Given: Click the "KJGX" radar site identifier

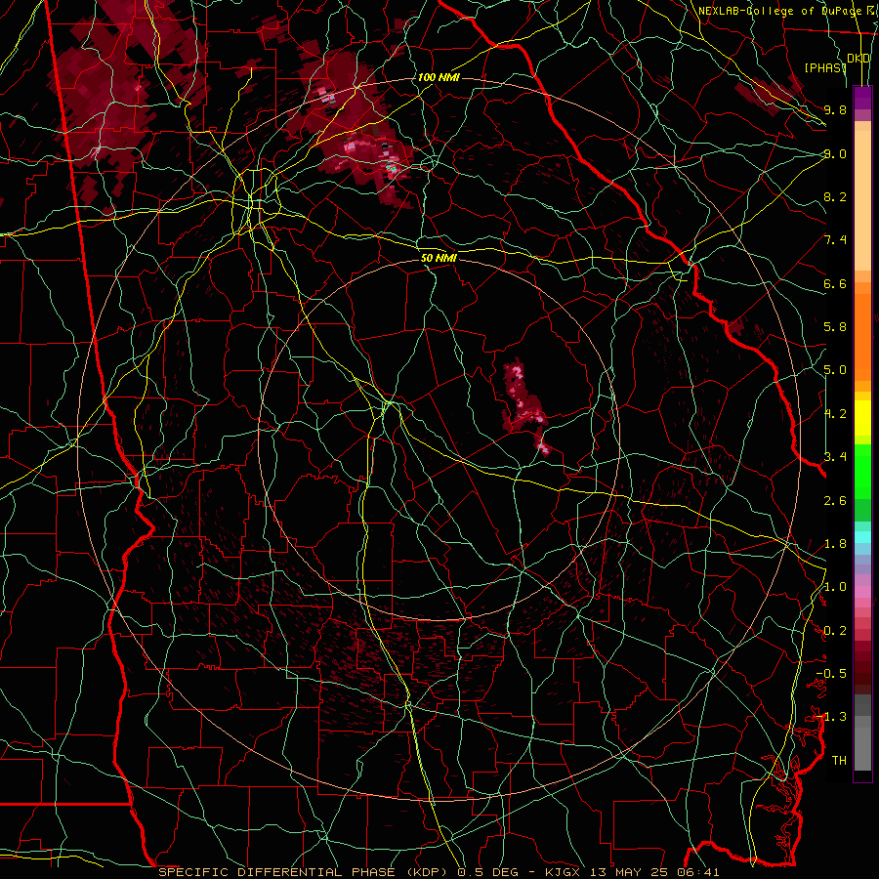Looking at the screenshot, I should (562, 872).
